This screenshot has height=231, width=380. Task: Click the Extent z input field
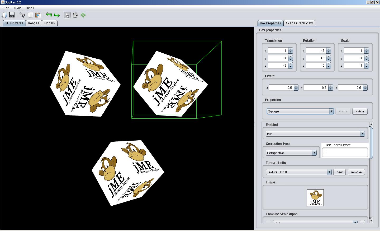point(350,87)
